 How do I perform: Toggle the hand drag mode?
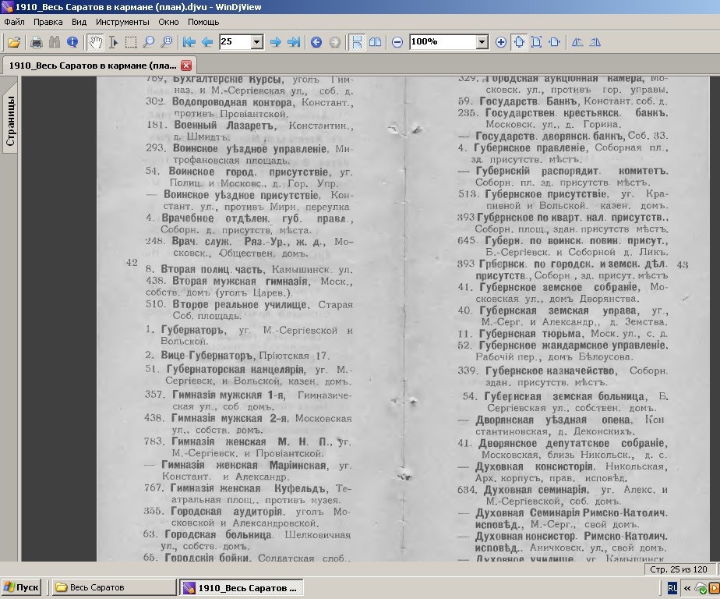95,42
